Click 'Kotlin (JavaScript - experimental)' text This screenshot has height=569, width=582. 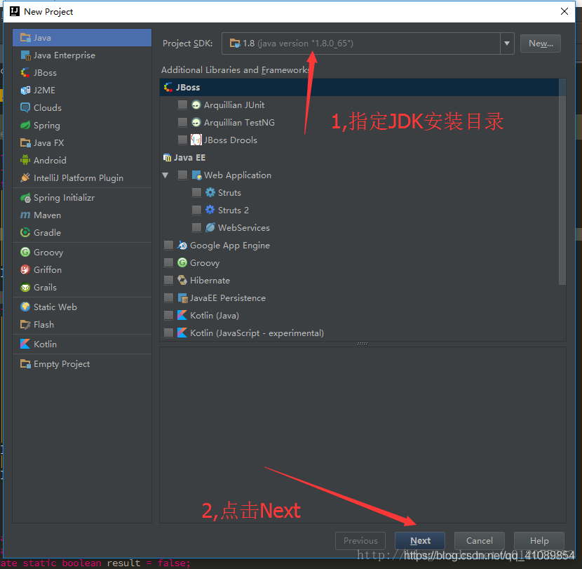[x=257, y=333]
